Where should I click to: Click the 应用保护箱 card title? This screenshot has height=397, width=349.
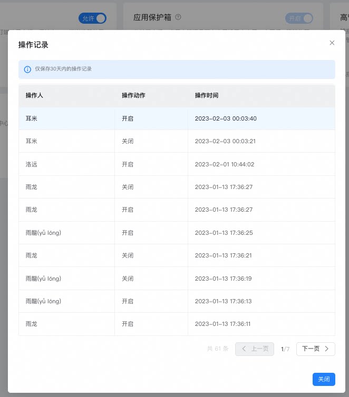pos(152,17)
